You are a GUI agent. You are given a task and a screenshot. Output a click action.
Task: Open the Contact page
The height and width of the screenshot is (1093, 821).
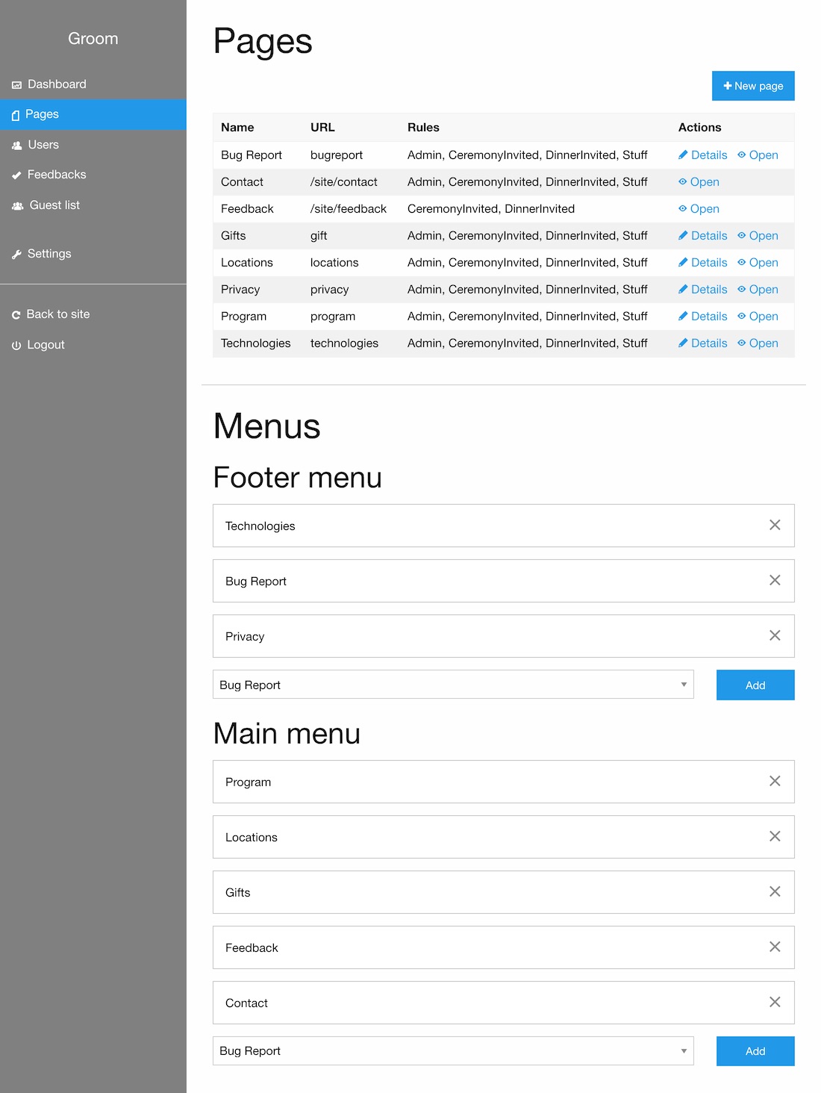699,182
